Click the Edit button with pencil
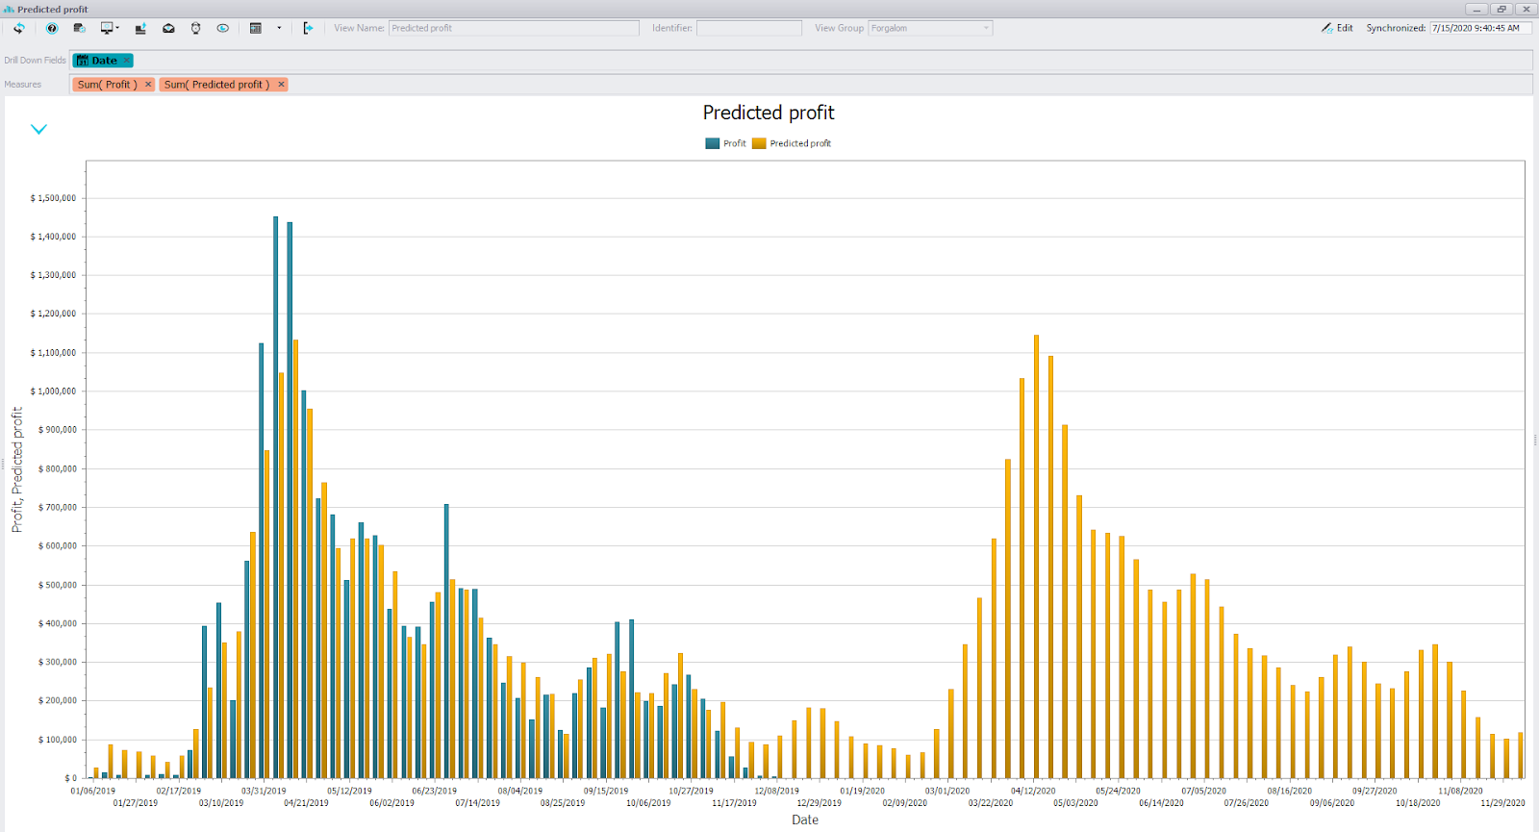This screenshot has width=1539, height=832. pyautogui.click(x=1337, y=28)
